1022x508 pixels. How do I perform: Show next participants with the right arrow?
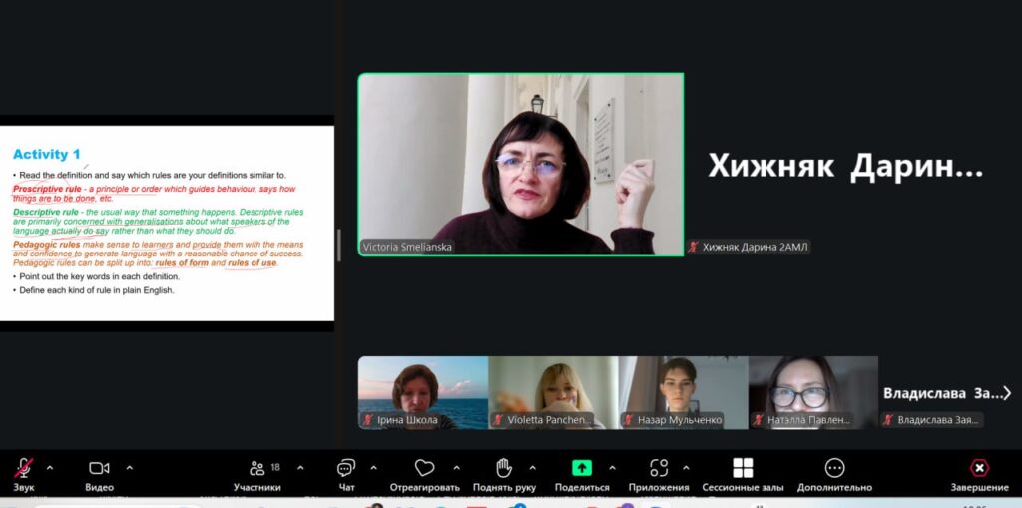[x=1007, y=393]
